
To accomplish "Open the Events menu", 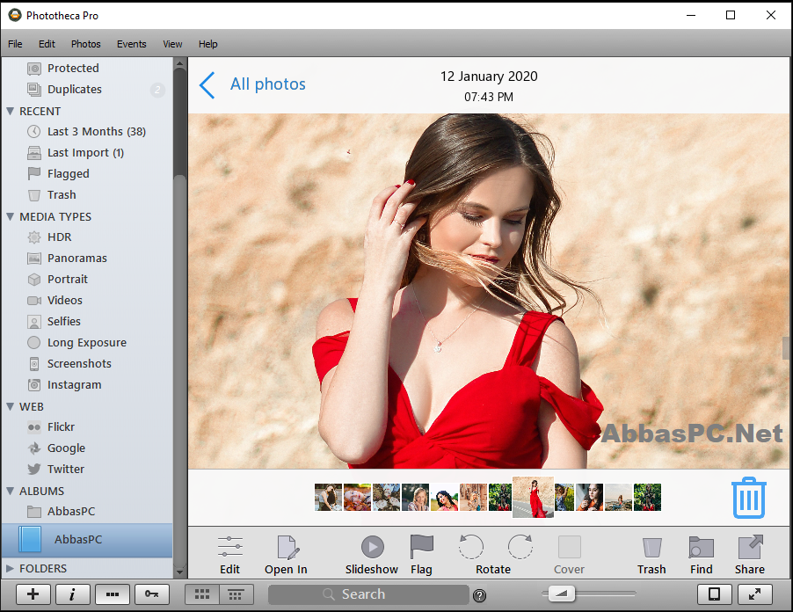I will coord(132,44).
